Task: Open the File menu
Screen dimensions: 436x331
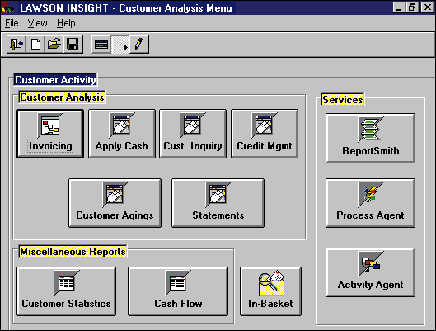Action: point(12,23)
